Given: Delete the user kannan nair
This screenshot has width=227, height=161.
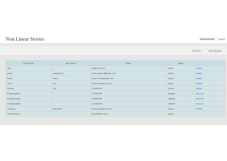Looking at the screenshot, I should coord(199,89).
